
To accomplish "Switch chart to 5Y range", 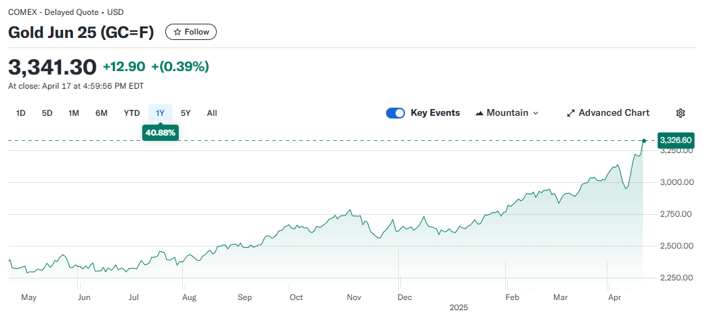I will (x=186, y=113).
